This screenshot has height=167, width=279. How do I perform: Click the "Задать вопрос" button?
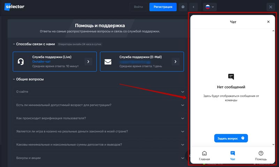click(231, 138)
